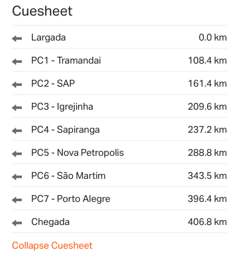237x258 pixels.
Task: Select the arrow icon for PC4 - Sapiranga
Action: (17, 131)
